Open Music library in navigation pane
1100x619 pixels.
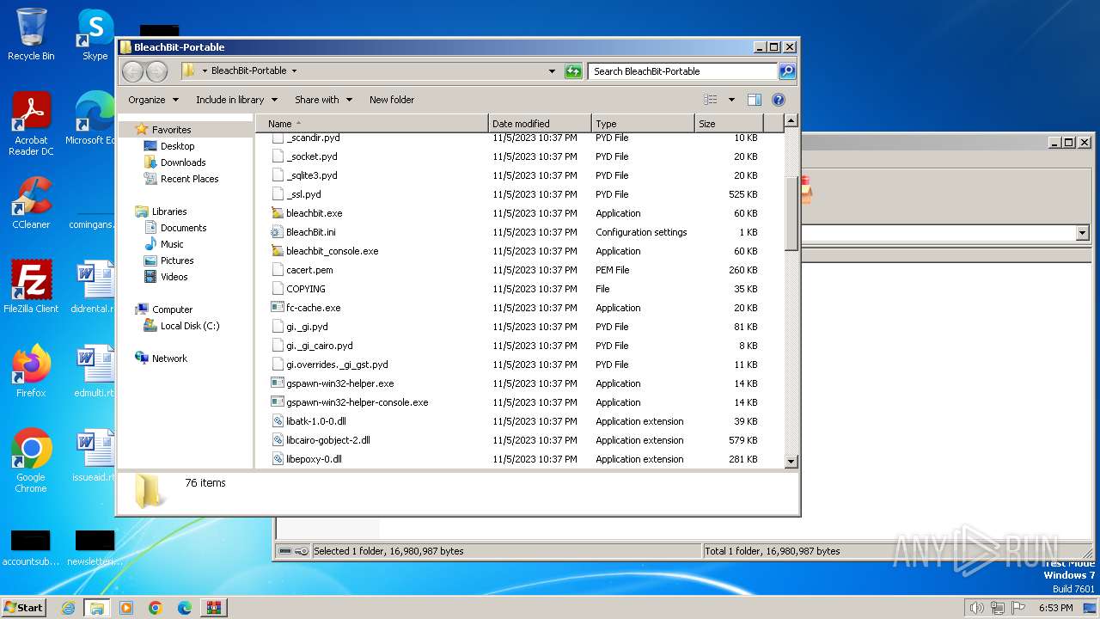click(x=172, y=244)
